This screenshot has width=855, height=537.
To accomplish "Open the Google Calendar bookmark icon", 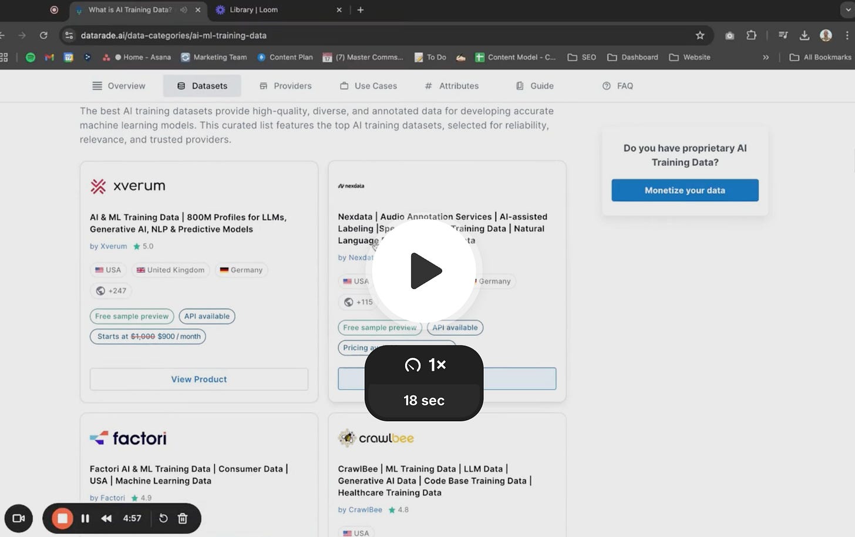I will click(x=69, y=57).
